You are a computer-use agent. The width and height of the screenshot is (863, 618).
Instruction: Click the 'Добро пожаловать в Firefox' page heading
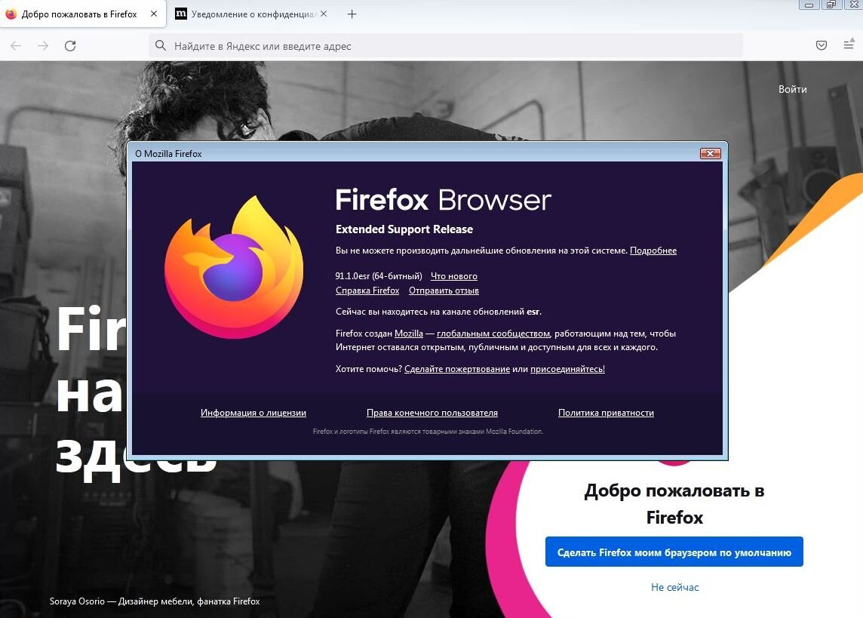674,503
